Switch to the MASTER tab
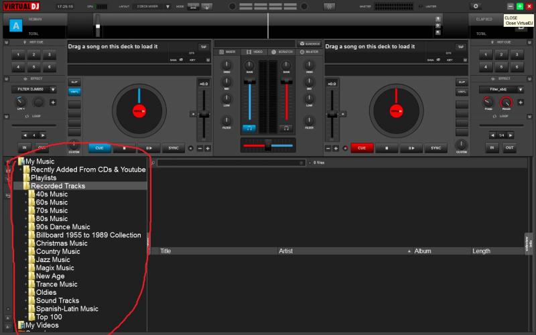The height and width of the screenshot is (335, 536). (x=309, y=52)
